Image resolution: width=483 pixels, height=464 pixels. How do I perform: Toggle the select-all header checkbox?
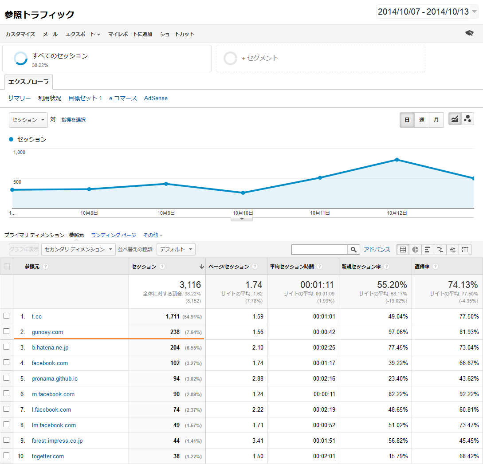pos(6,267)
